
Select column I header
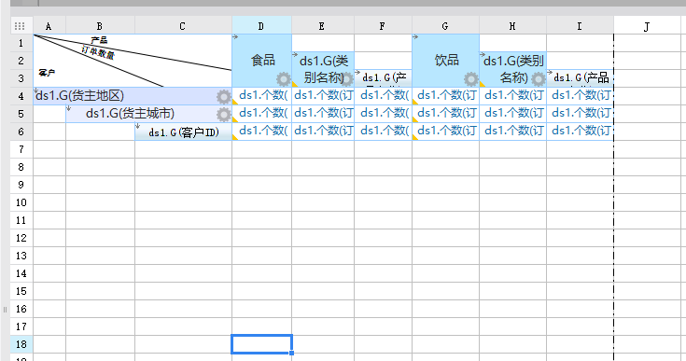581,26
